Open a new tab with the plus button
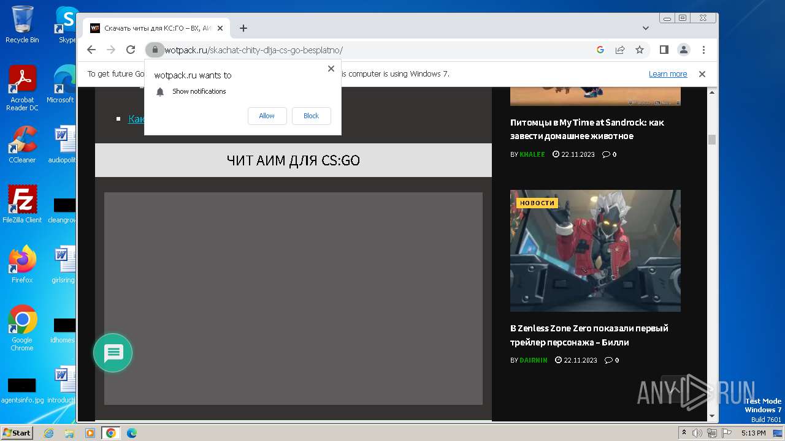 [243, 28]
